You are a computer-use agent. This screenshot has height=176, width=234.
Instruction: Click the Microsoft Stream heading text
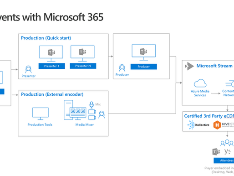pyautogui.click(x=214, y=66)
